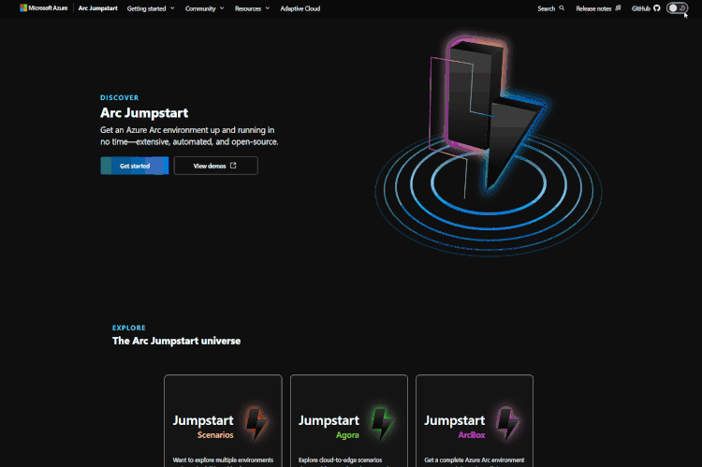Open the Adaptive Cloud page
Screen dimensions: 702x467
click(300, 8)
